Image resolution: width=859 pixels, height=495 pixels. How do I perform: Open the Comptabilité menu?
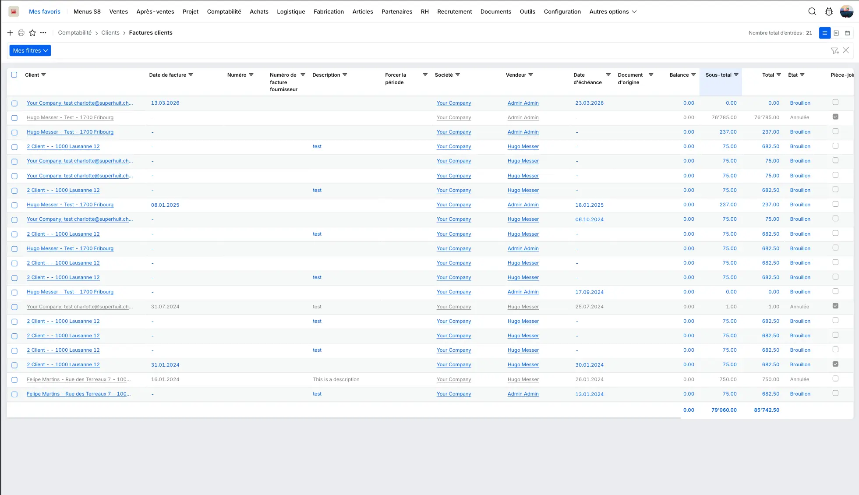tap(224, 11)
